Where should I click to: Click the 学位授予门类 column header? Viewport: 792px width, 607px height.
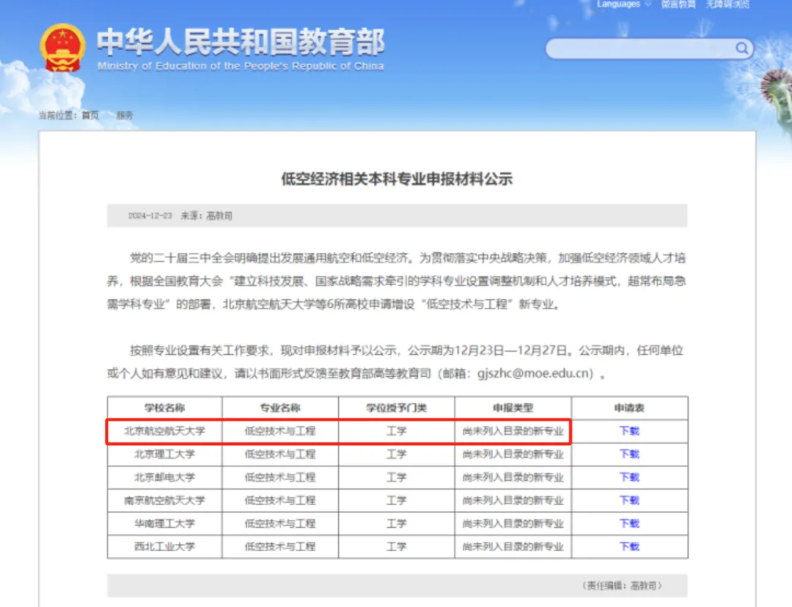point(397,408)
